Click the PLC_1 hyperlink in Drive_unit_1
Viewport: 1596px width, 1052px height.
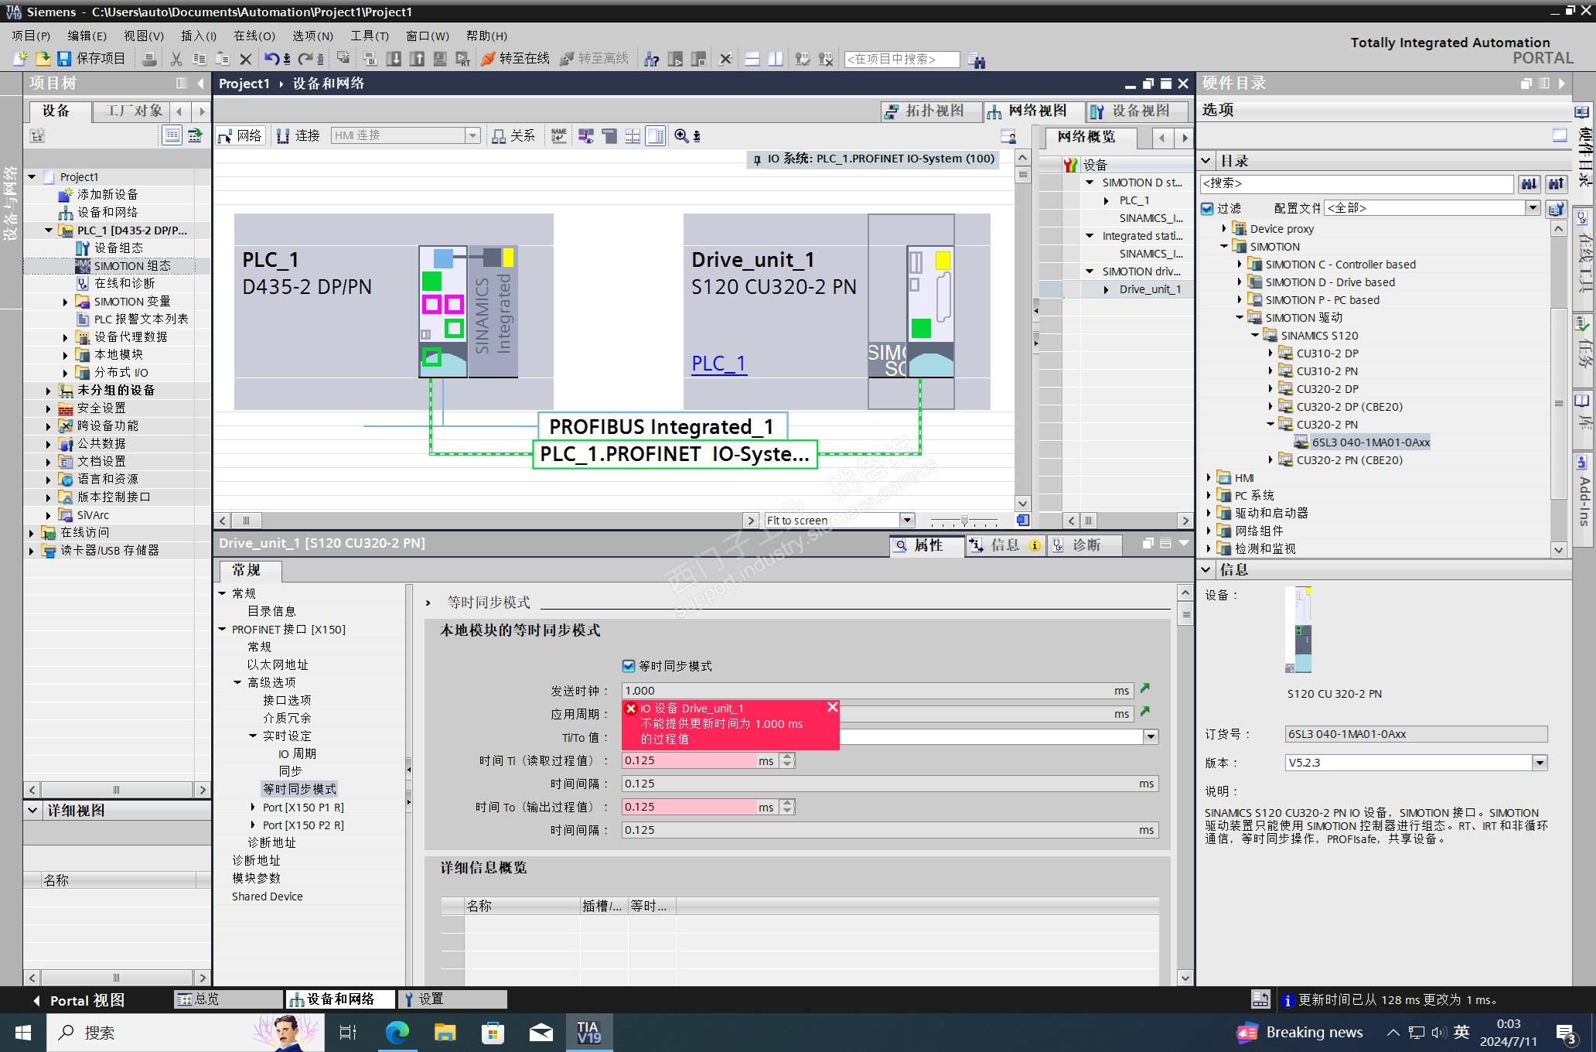click(x=718, y=364)
